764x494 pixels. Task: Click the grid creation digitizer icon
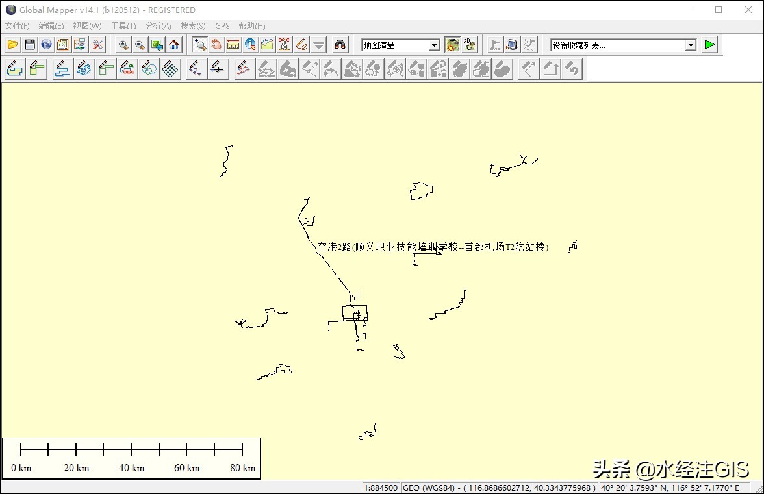click(170, 69)
